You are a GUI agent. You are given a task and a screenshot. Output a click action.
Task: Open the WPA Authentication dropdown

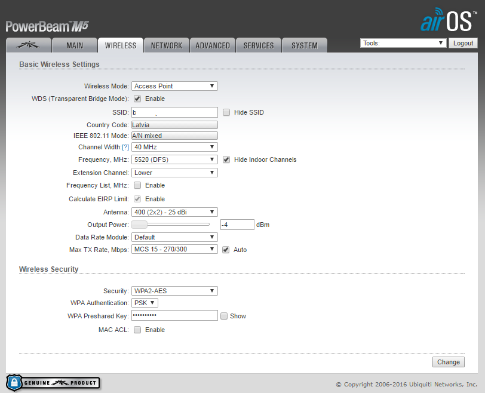pyautogui.click(x=145, y=303)
